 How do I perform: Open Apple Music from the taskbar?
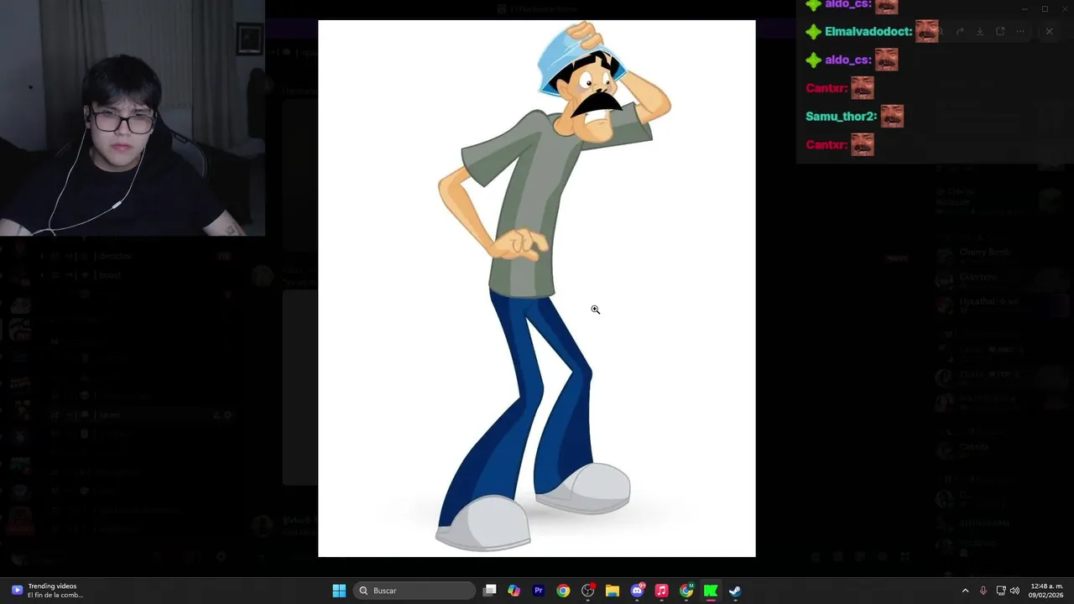tap(661, 591)
